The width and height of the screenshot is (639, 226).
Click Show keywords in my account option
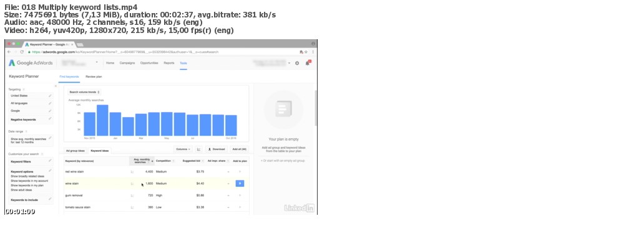[x=29, y=181]
